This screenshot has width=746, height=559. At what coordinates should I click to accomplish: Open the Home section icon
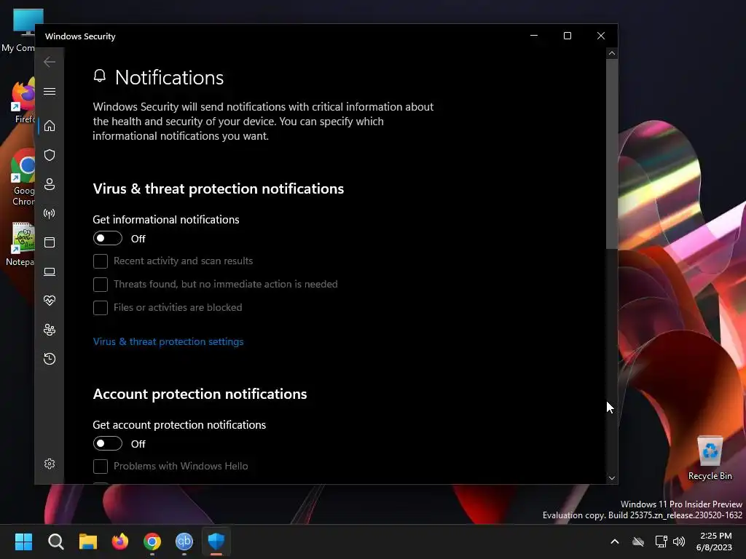coord(50,126)
